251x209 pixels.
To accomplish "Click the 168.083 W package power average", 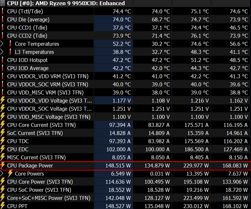I will [235, 166].
